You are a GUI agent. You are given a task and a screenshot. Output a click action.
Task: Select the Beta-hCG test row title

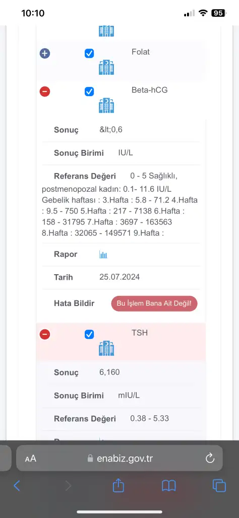(x=149, y=90)
